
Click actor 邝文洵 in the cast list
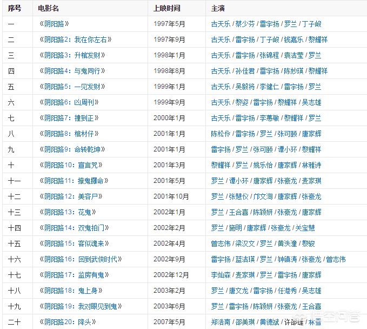click(263, 196)
